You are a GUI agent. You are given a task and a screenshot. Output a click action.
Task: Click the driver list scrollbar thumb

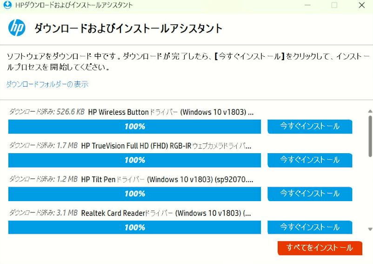(370, 136)
